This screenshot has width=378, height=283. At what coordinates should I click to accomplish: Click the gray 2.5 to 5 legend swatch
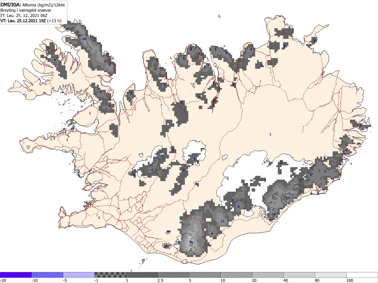coord(173,275)
